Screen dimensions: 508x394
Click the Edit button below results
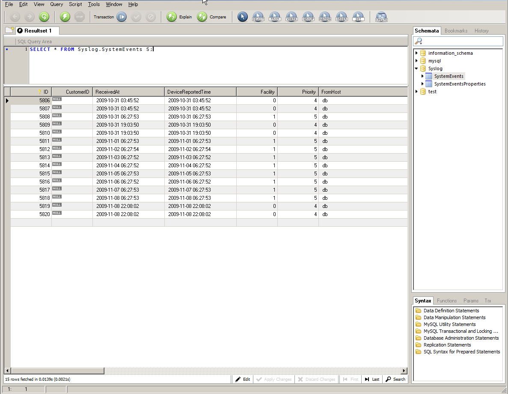(x=243, y=379)
